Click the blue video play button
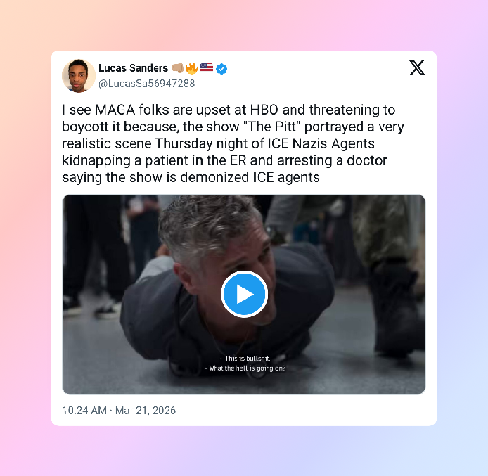The width and height of the screenshot is (488, 476). pos(244,294)
